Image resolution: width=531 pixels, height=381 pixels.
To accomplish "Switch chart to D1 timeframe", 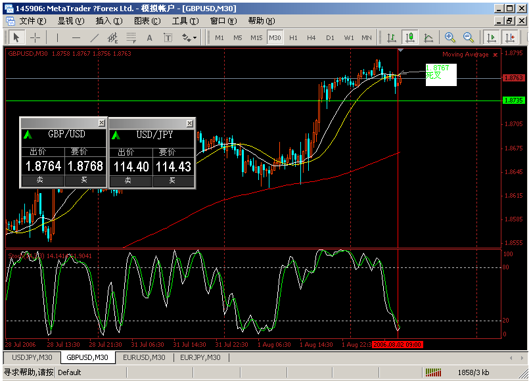I will [x=330, y=37].
